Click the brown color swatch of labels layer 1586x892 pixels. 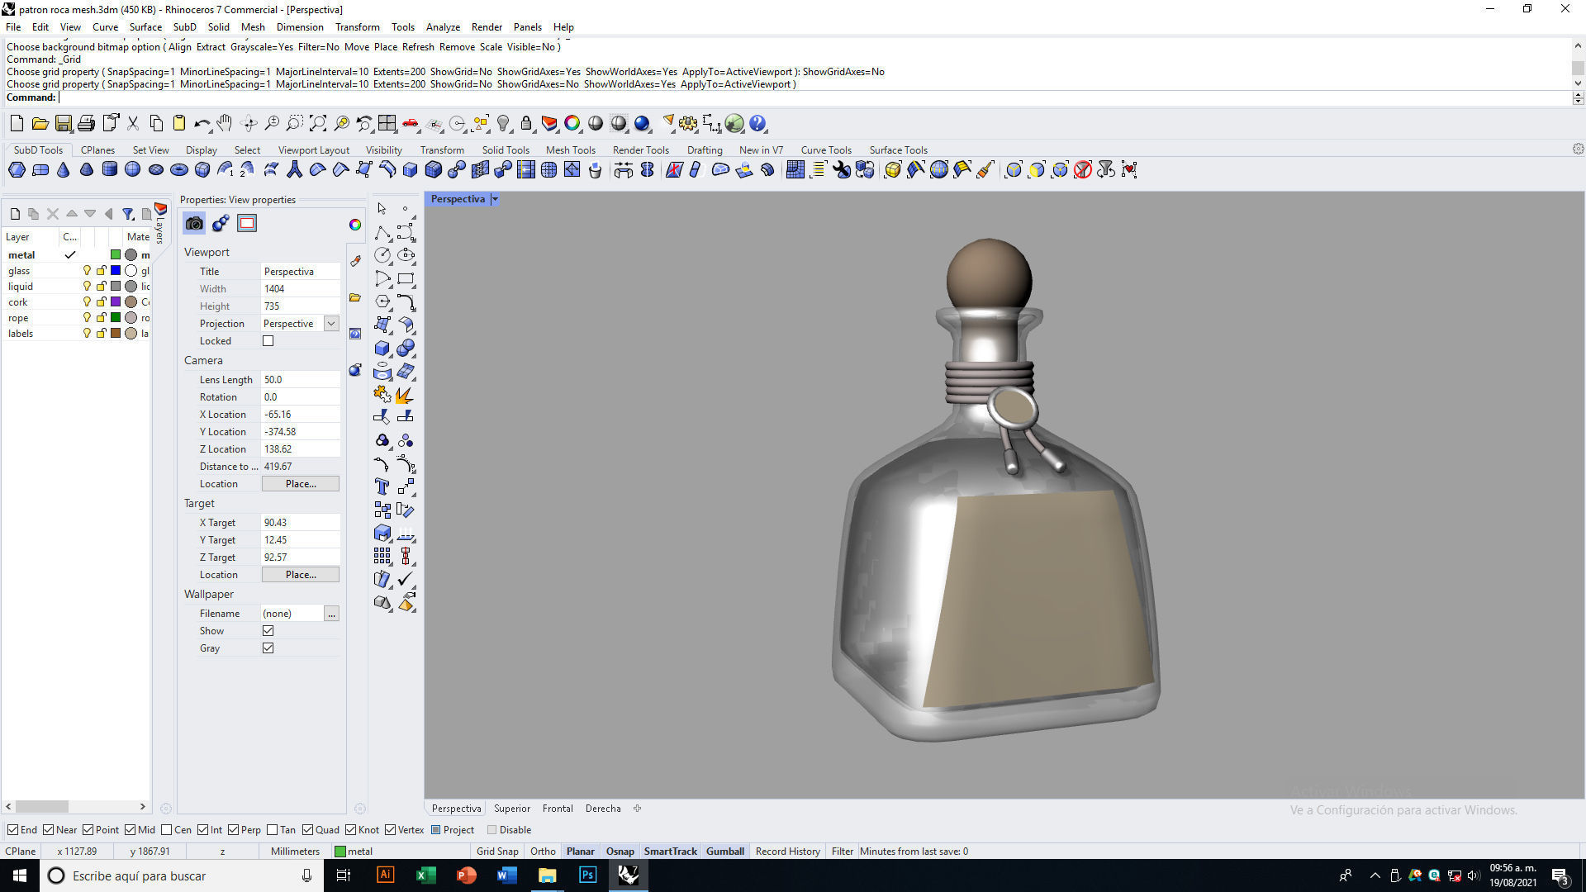[x=116, y=334]
